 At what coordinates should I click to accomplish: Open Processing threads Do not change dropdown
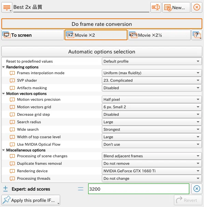pos(152,178)
